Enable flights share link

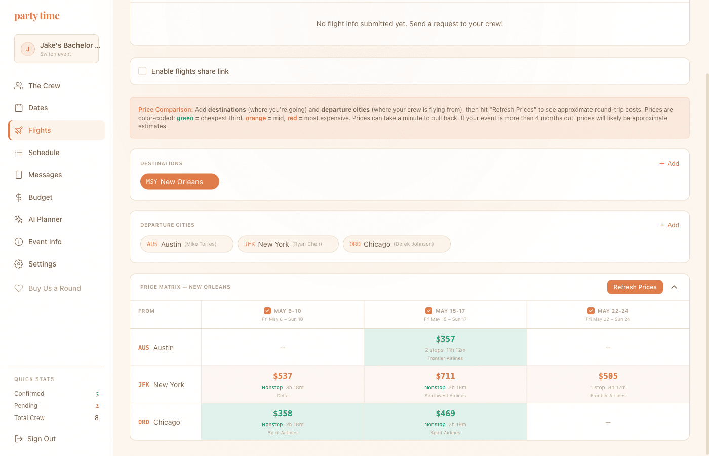(142, 71)
